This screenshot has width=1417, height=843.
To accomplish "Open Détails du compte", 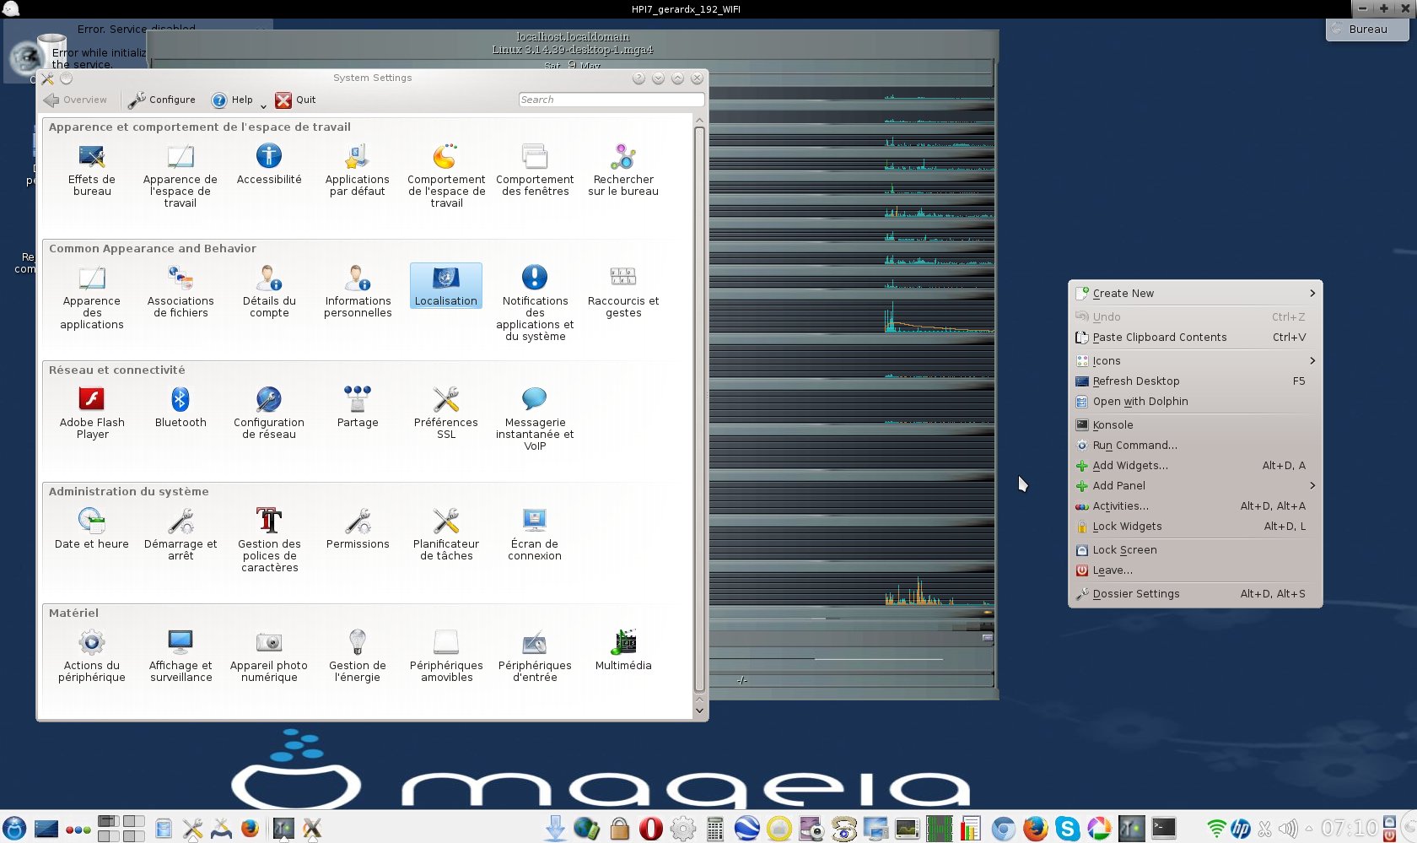I will (x=269, y=292).
